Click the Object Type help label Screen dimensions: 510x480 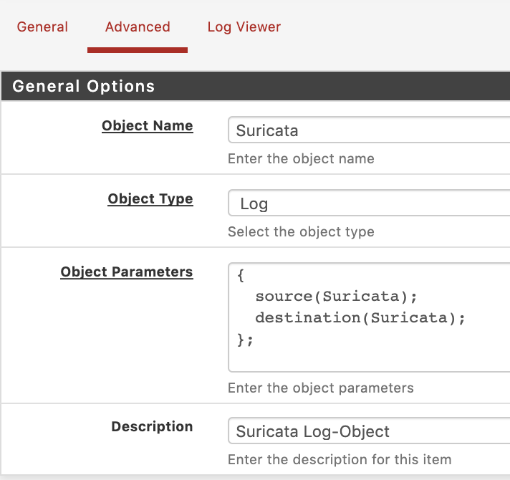[150, 199]
